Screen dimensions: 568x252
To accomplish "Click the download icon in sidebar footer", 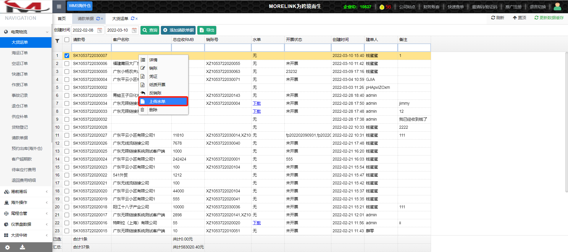I will coord(22,247).
